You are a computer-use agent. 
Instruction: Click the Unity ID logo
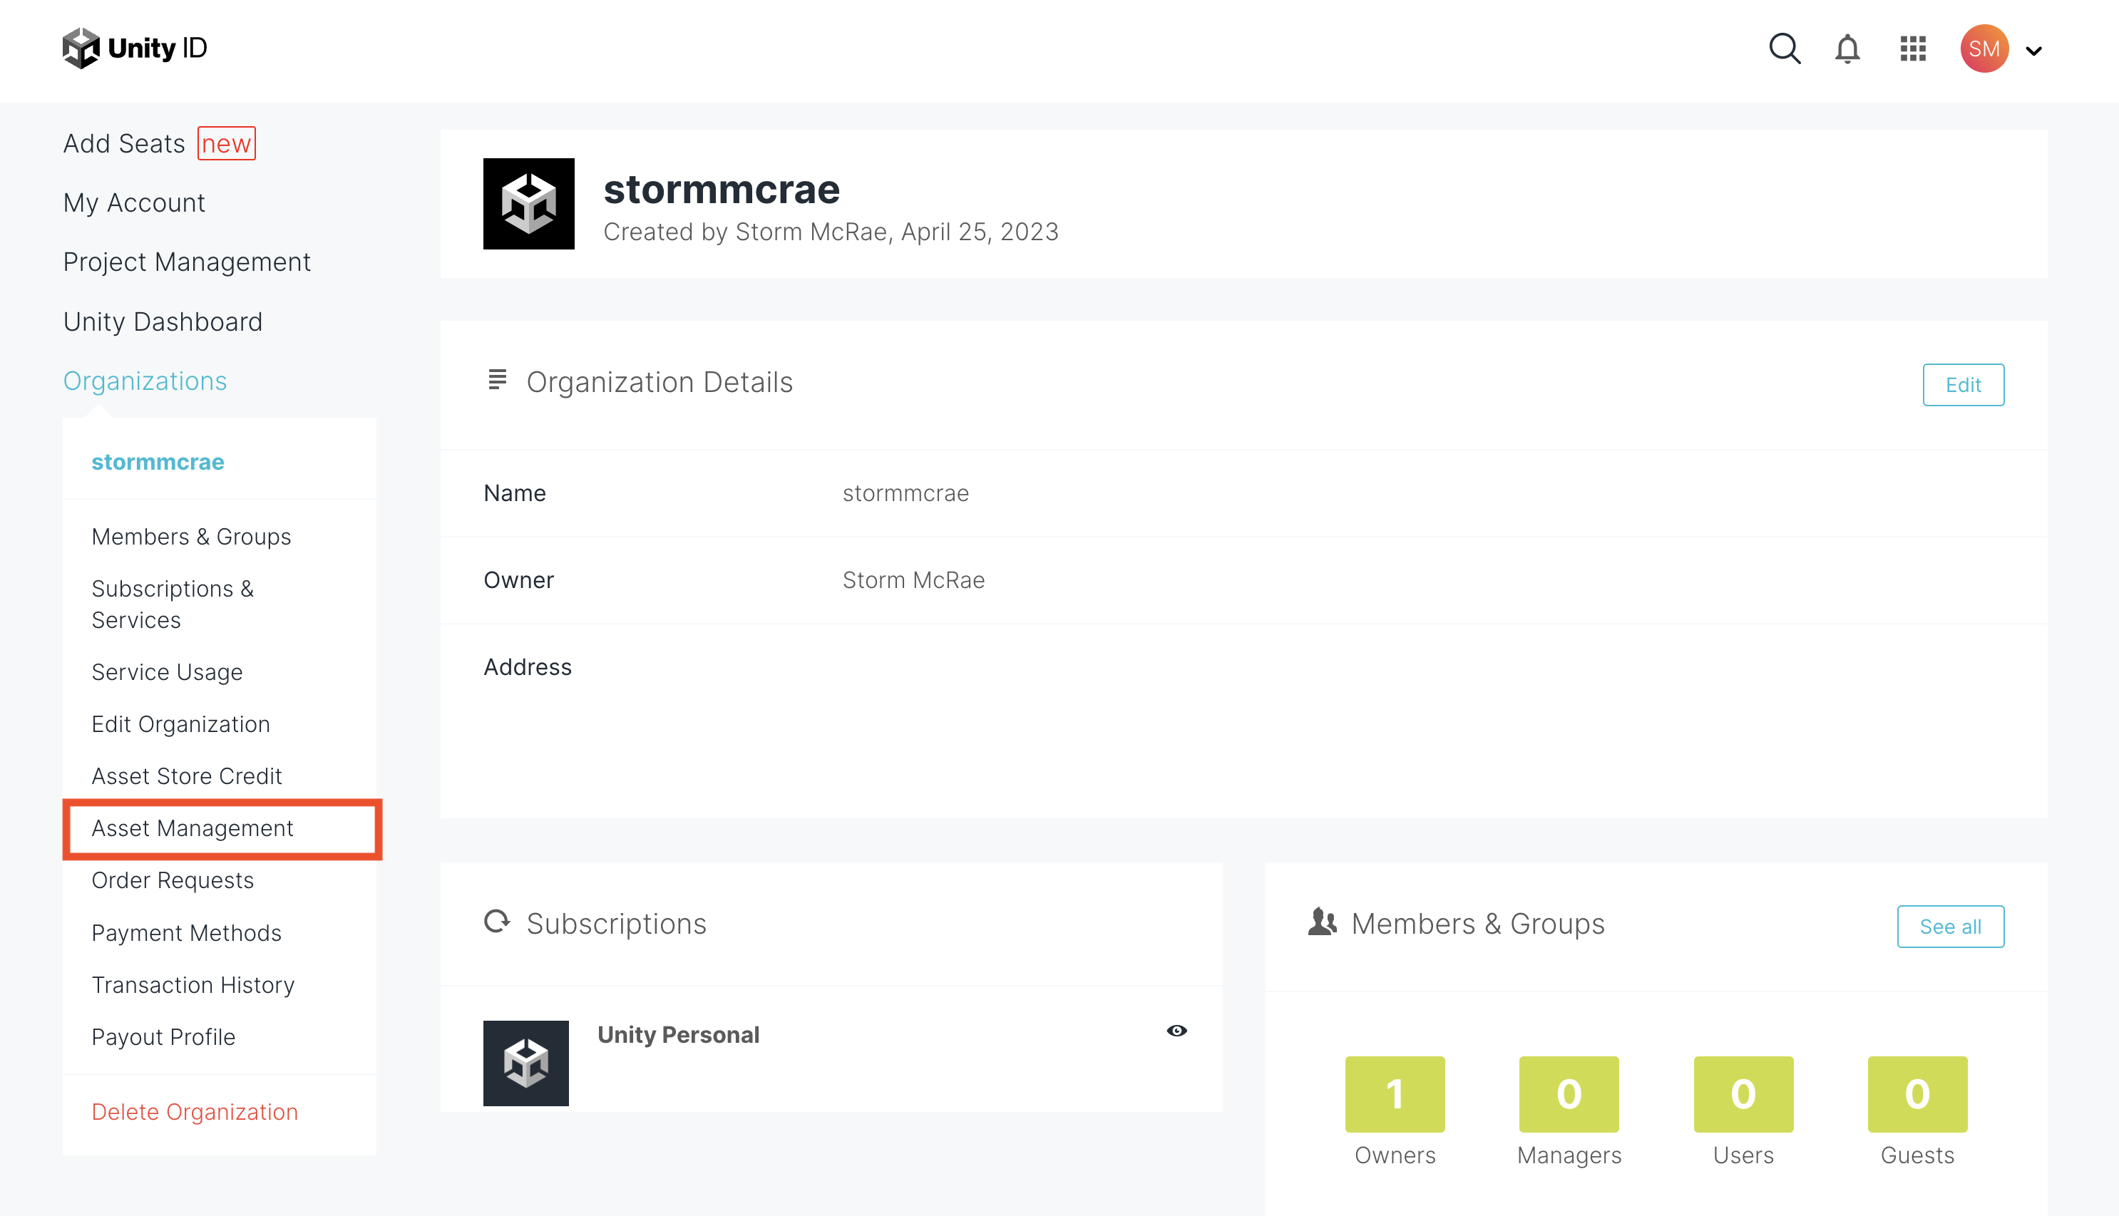pos(135,48)
